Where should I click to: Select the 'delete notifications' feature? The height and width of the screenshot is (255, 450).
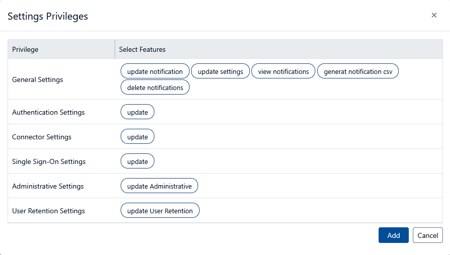(155, 88)
